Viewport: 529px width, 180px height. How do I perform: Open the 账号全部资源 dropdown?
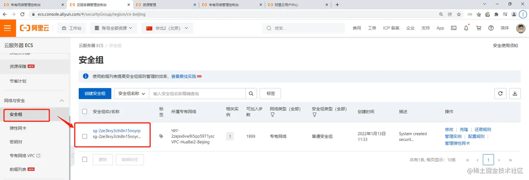pos(113,28)
